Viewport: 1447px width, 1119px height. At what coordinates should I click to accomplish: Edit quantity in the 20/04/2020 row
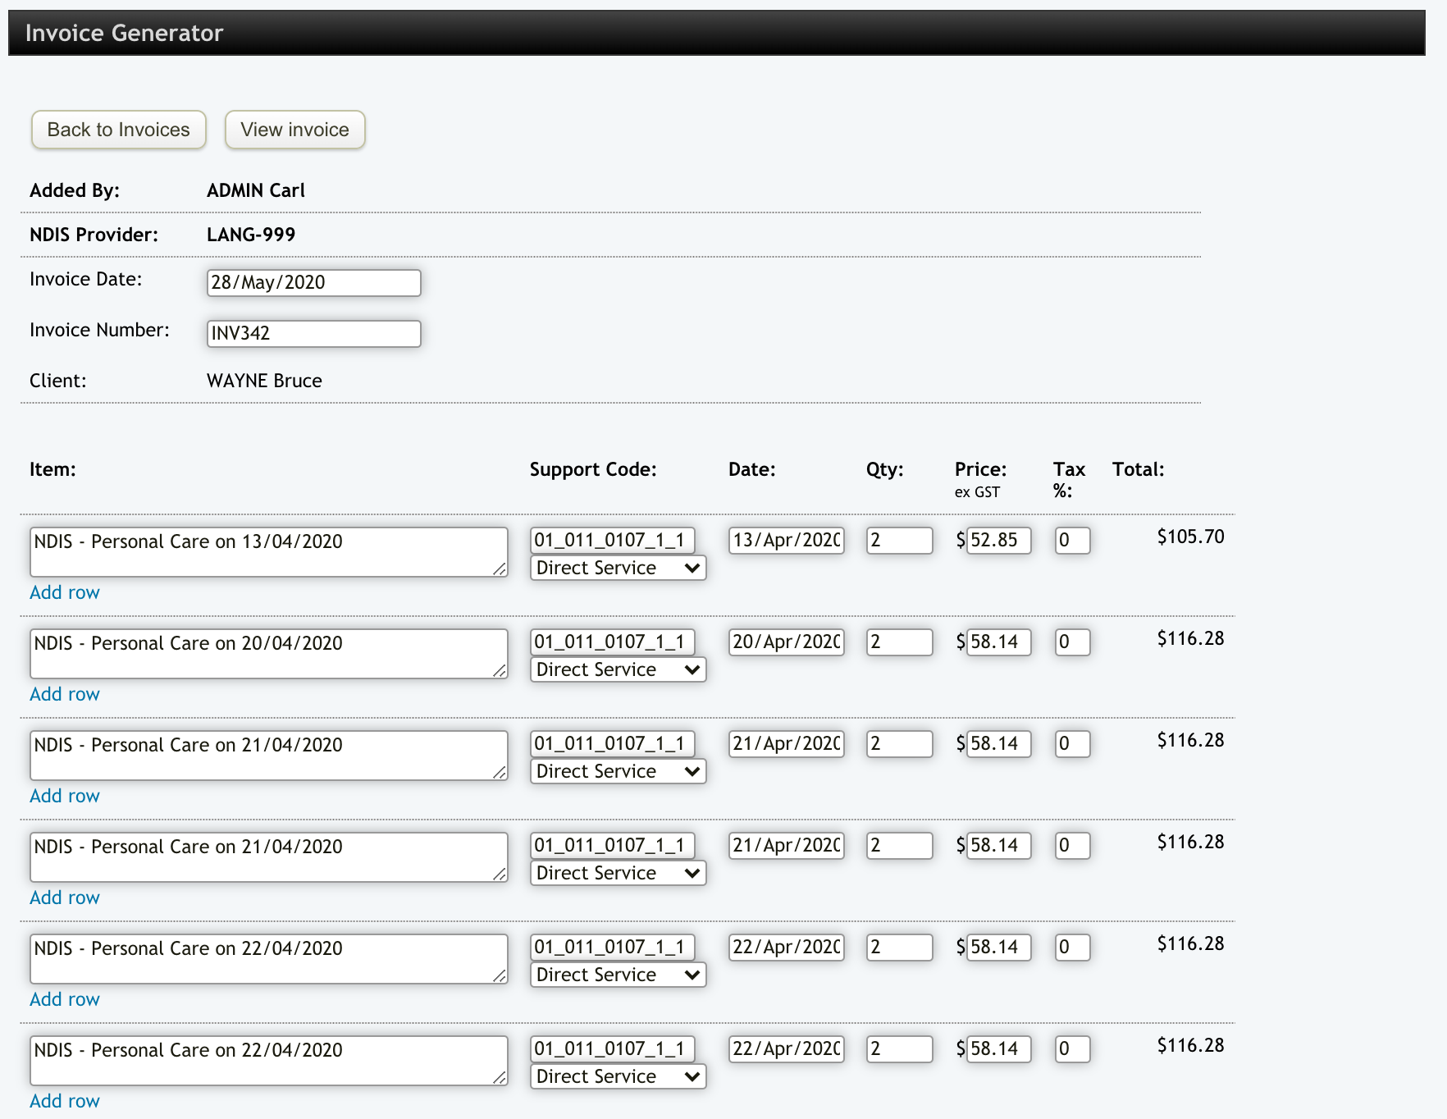900,642
